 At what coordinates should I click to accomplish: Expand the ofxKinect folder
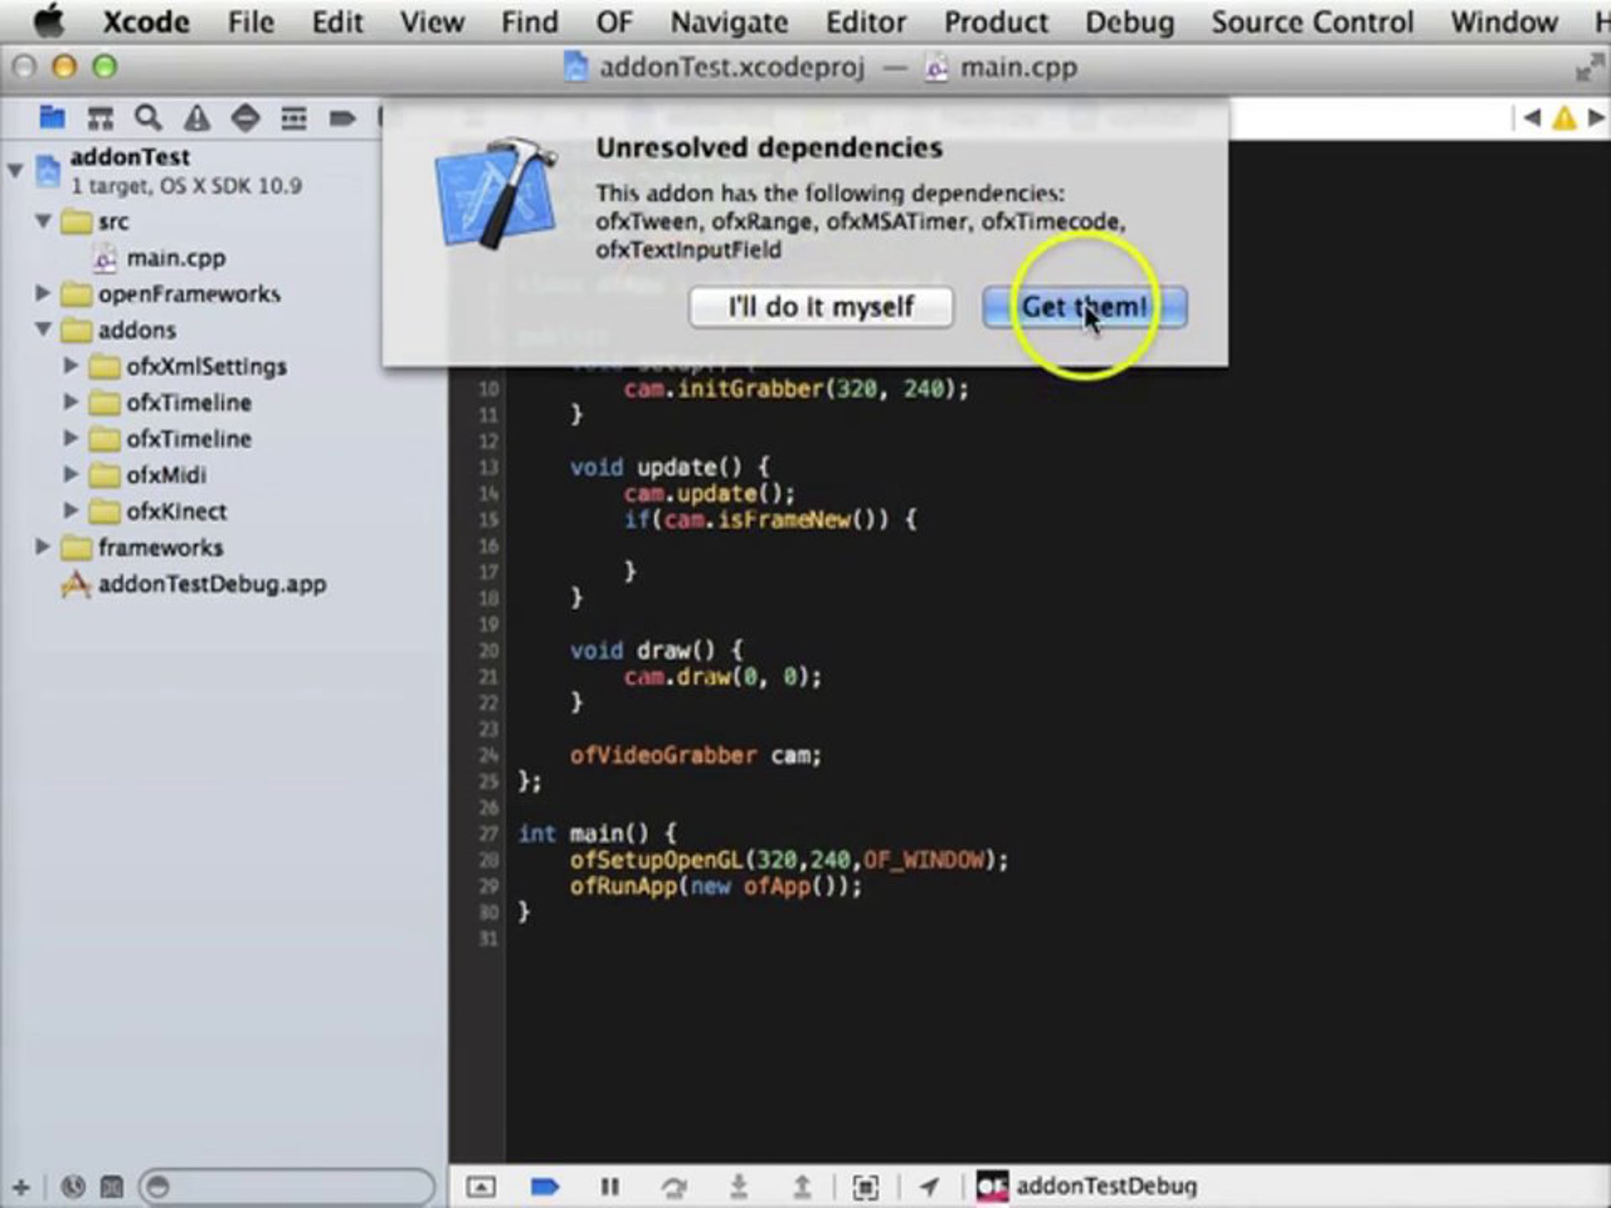click(x=70, y=511)
